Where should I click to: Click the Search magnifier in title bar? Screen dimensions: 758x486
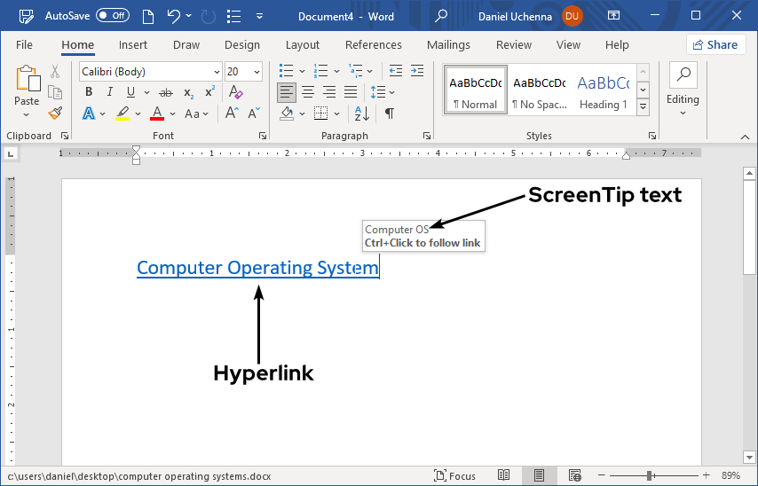(440, 16)
